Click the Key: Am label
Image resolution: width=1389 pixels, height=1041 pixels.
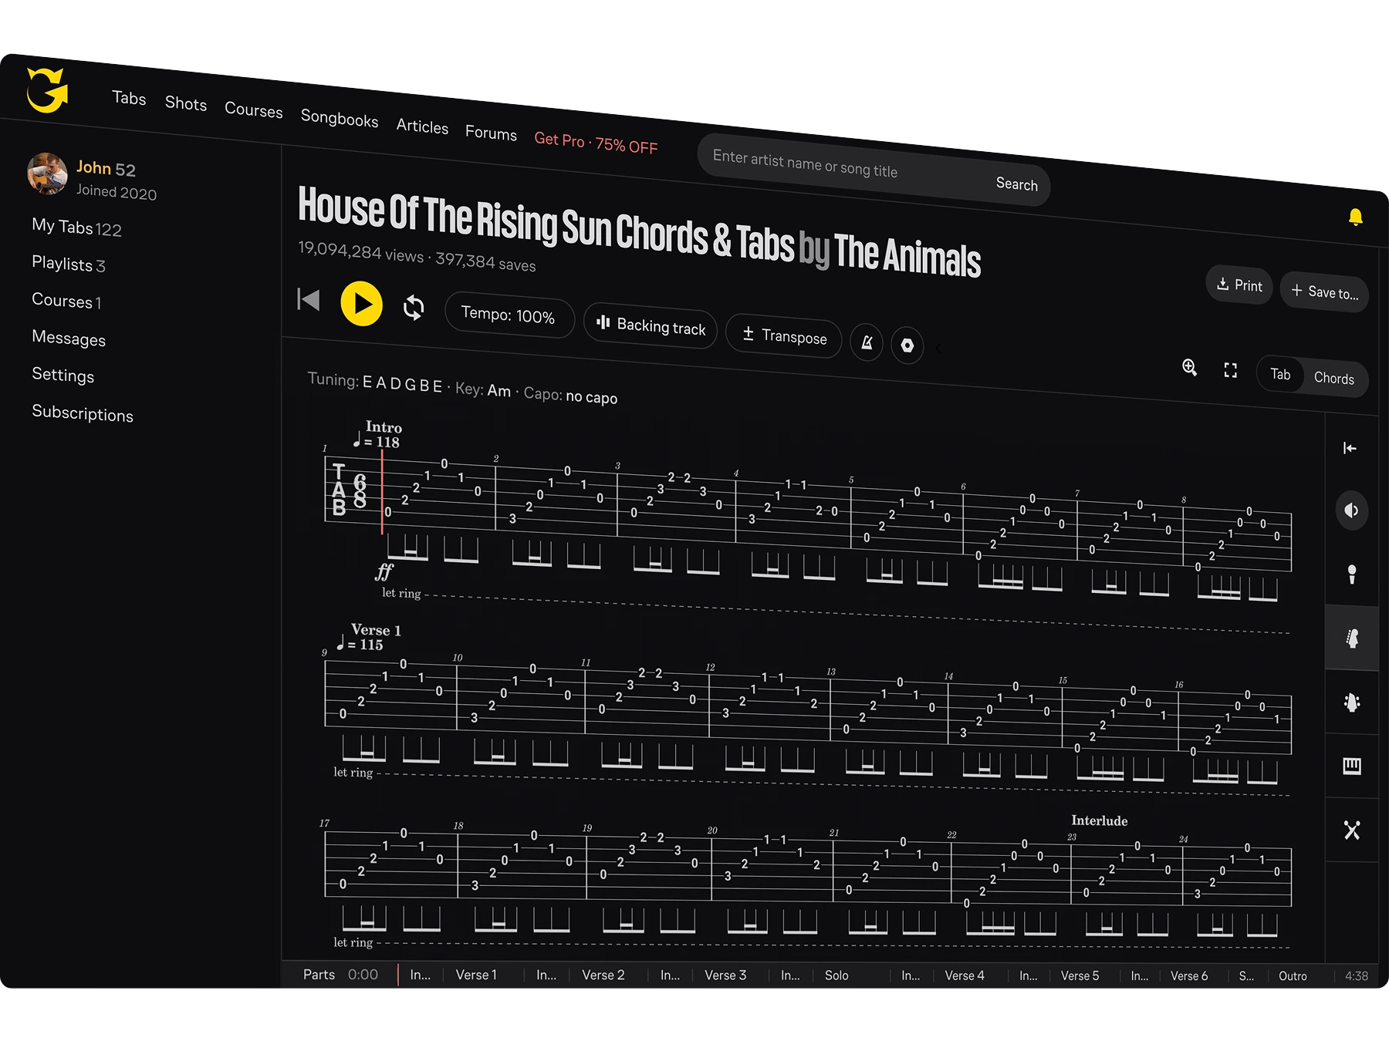pyautogui.click(x=483, y=389)
